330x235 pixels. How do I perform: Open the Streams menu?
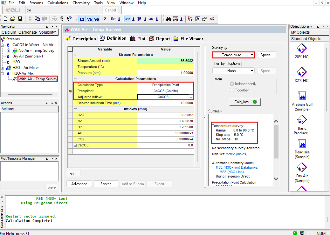coord(36,3)
